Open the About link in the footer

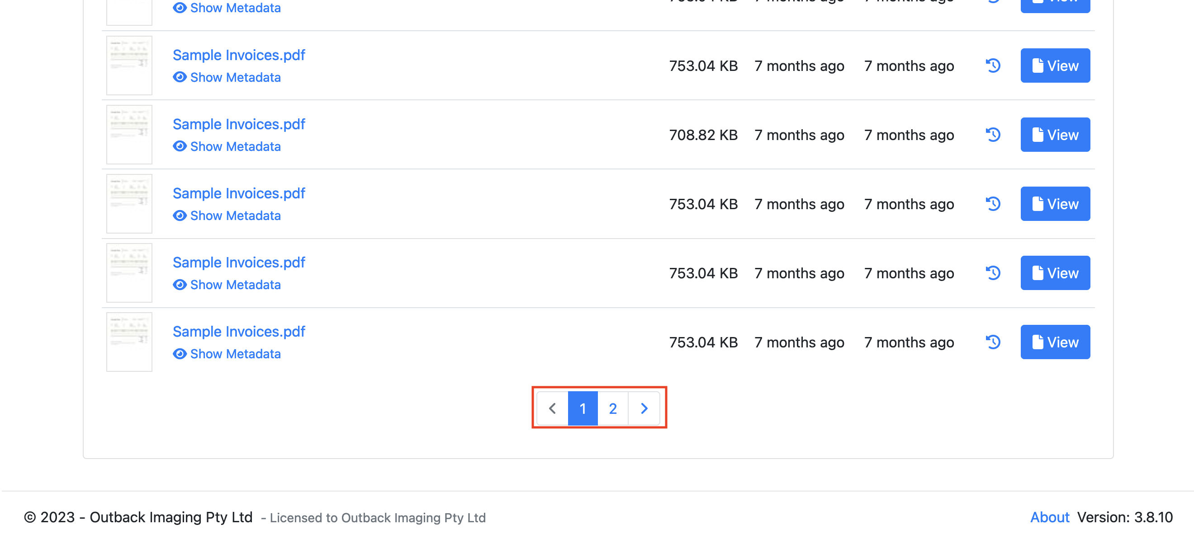point(1049,517)
